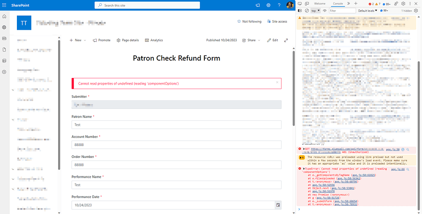Clear the console with the clear icon
The image size is (422, 214).
point(307,11)
